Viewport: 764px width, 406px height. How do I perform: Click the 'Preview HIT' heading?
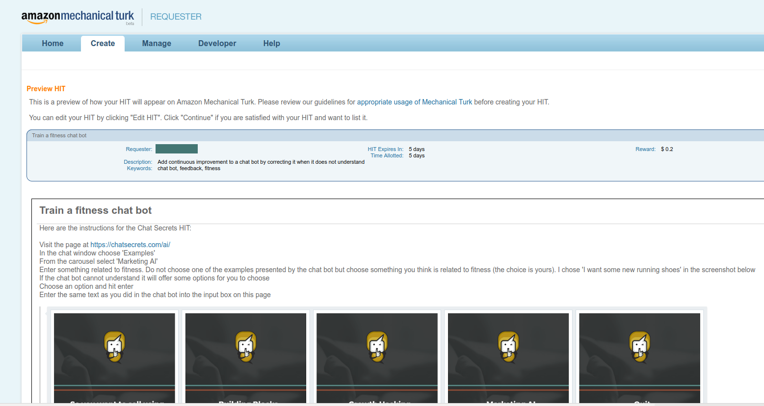(x=46, y=89)
